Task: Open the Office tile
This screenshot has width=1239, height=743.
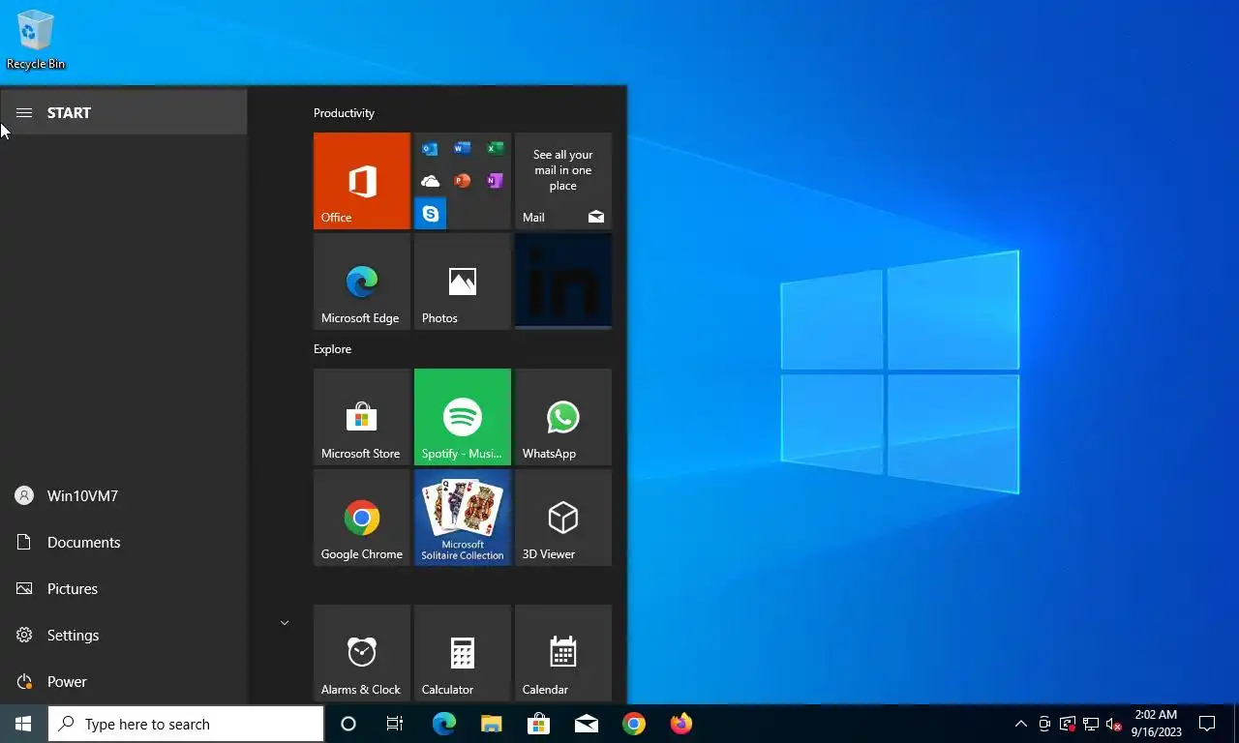Action: pyautogui.click(x=362, y=181)
